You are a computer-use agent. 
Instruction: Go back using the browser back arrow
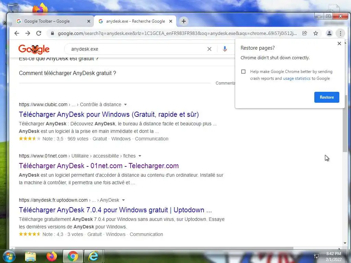click(17, 33)
